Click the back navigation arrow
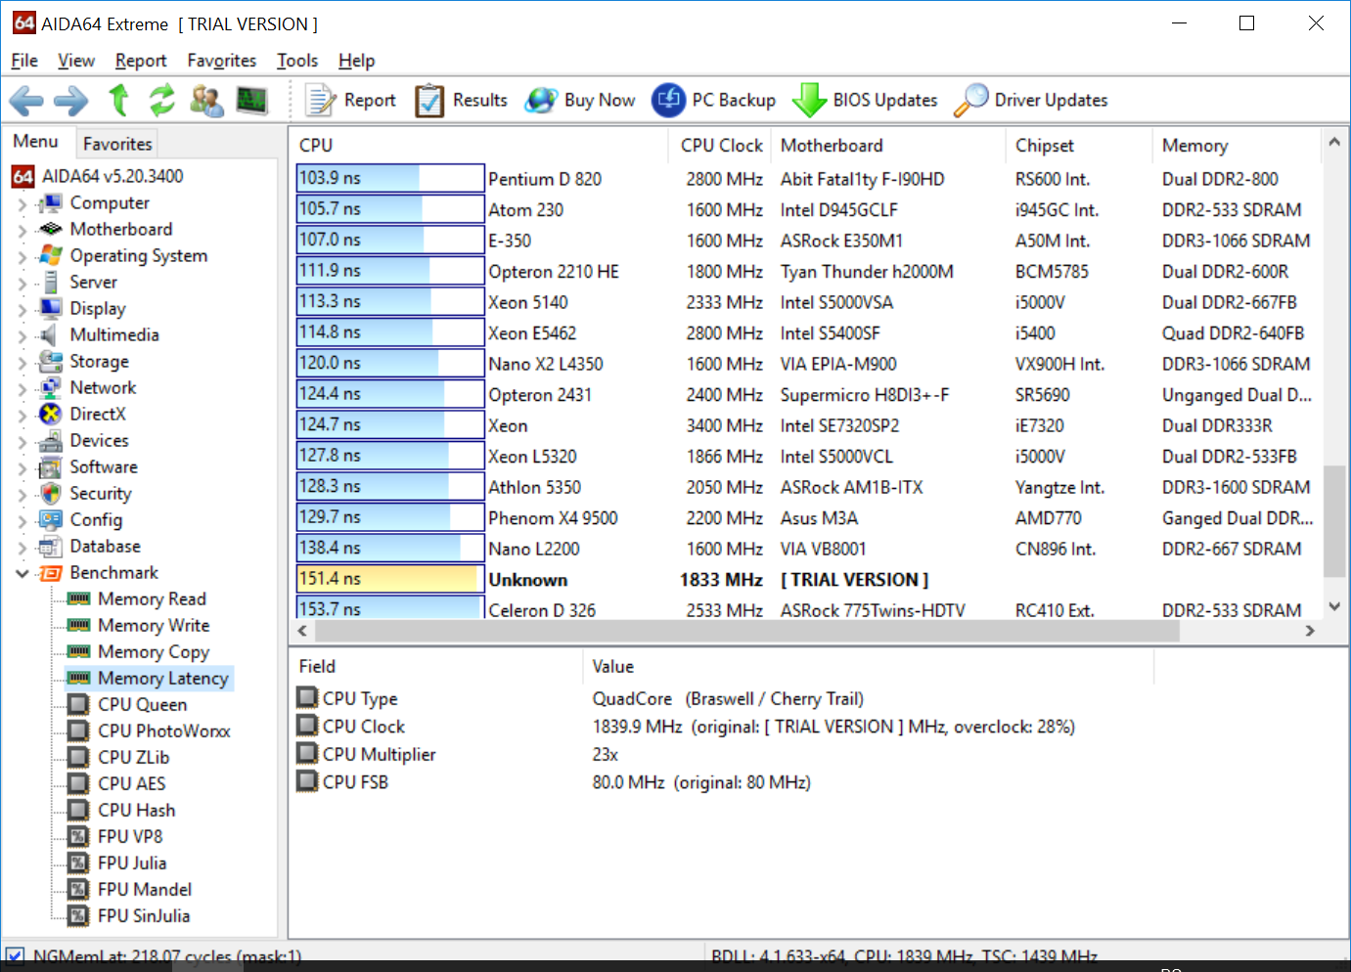Viewport: 1351px width, 972px height. [25, 100]
